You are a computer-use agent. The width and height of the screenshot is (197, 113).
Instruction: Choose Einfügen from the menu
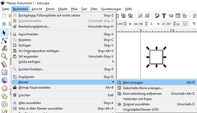[64, 45]
